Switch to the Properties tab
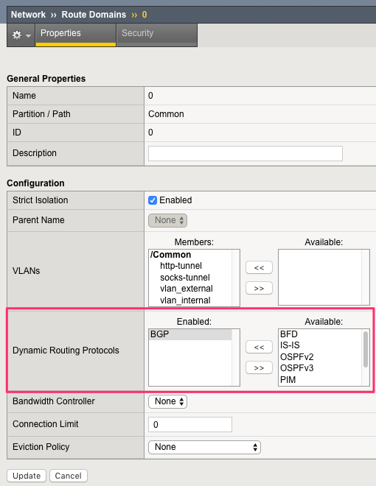Image resolution: width=376 pixels, height=486 pixels. click(76, 35)
